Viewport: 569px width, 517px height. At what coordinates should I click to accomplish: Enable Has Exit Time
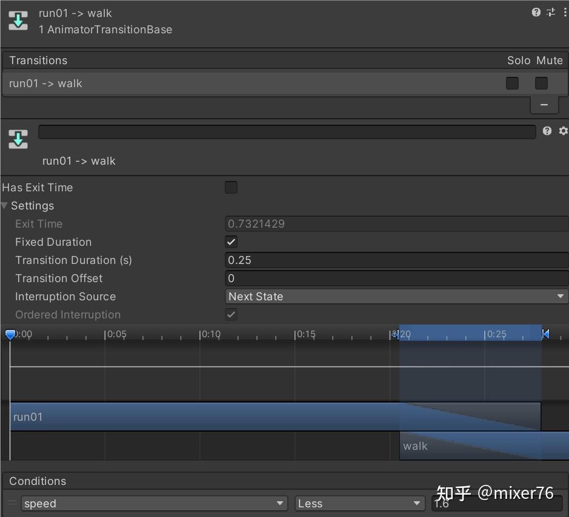(x=231, y=187)
